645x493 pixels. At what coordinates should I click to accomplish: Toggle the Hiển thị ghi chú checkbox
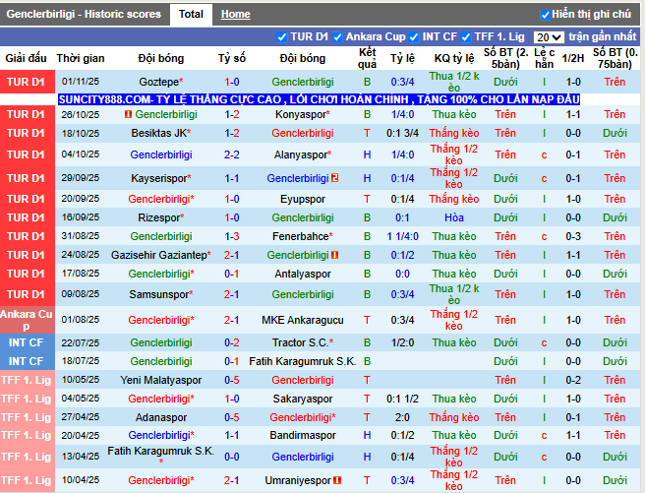[545, 15]
